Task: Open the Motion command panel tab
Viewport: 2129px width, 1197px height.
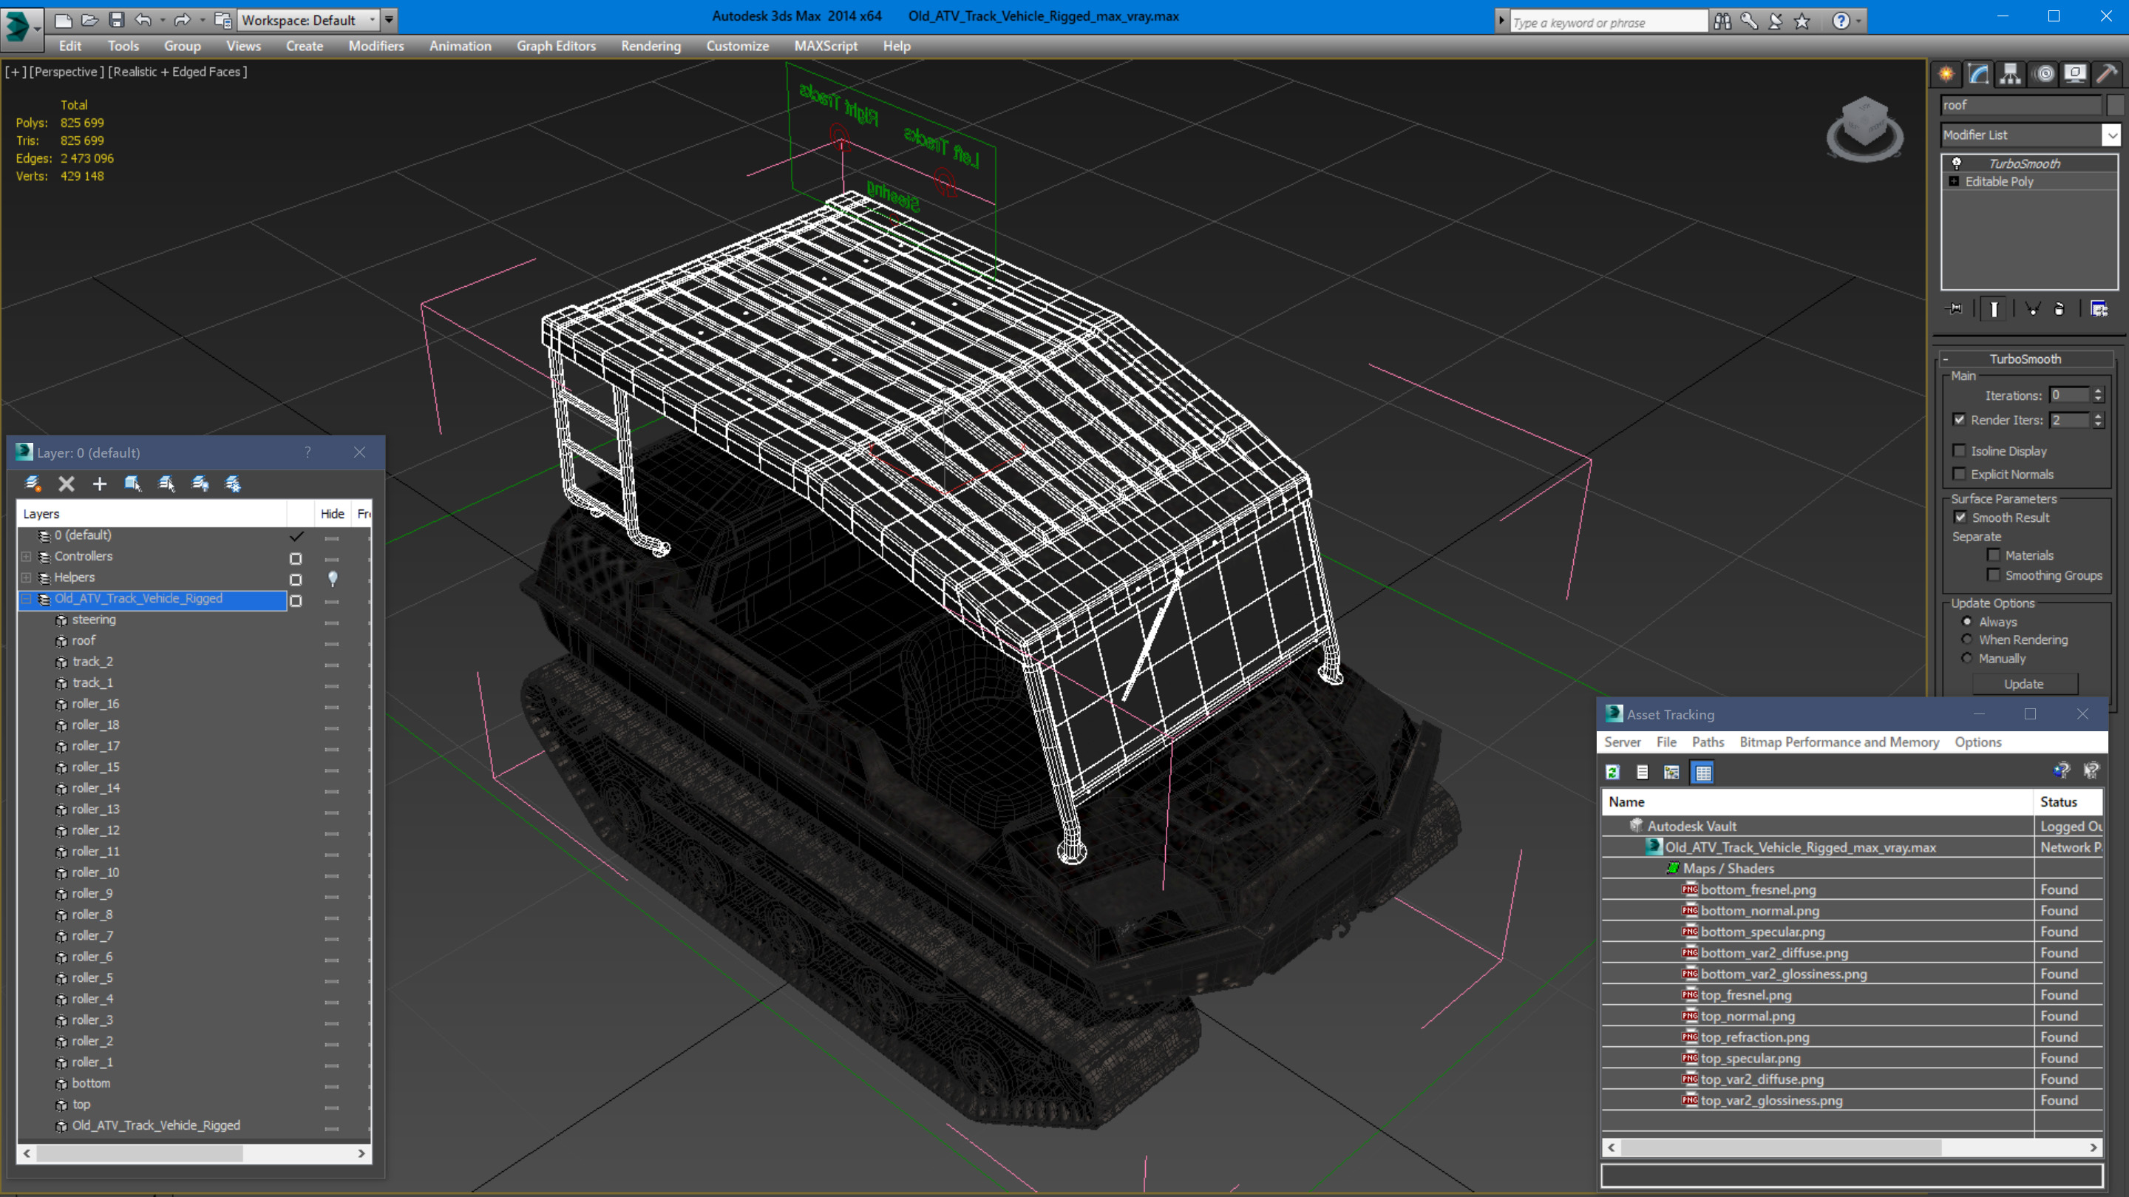Action: coord(2044,75)
